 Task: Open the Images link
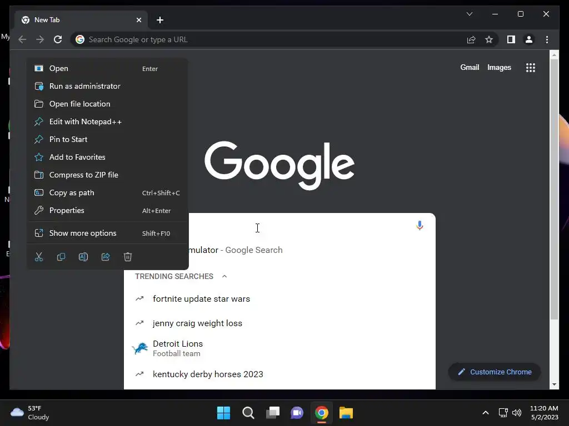pos(499,67)
